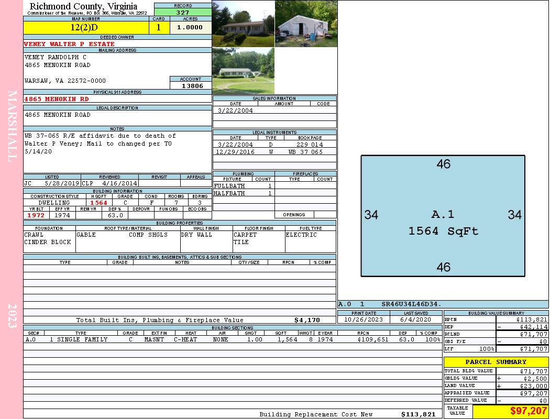Click the acres value 1.0000
This screenshot has height=419, width=550.
[x=190, y=28]
